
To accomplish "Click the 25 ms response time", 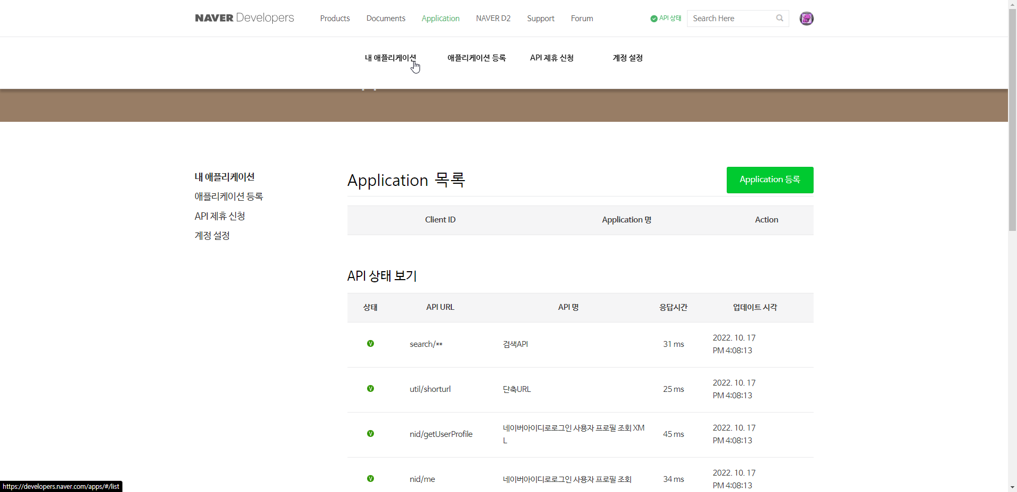I will (673, 389).
